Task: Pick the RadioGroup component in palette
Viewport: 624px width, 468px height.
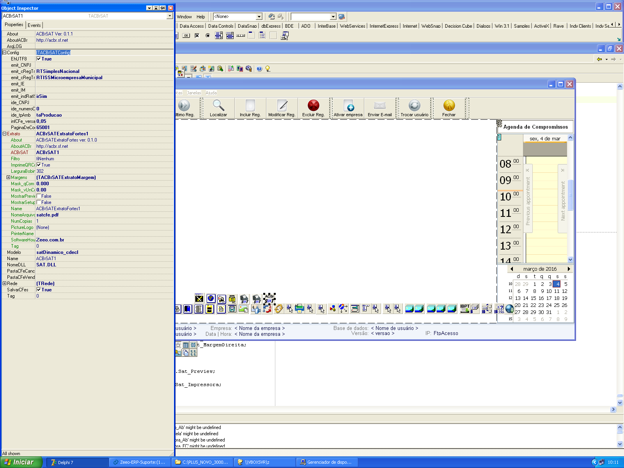Action: pos(262,35)
